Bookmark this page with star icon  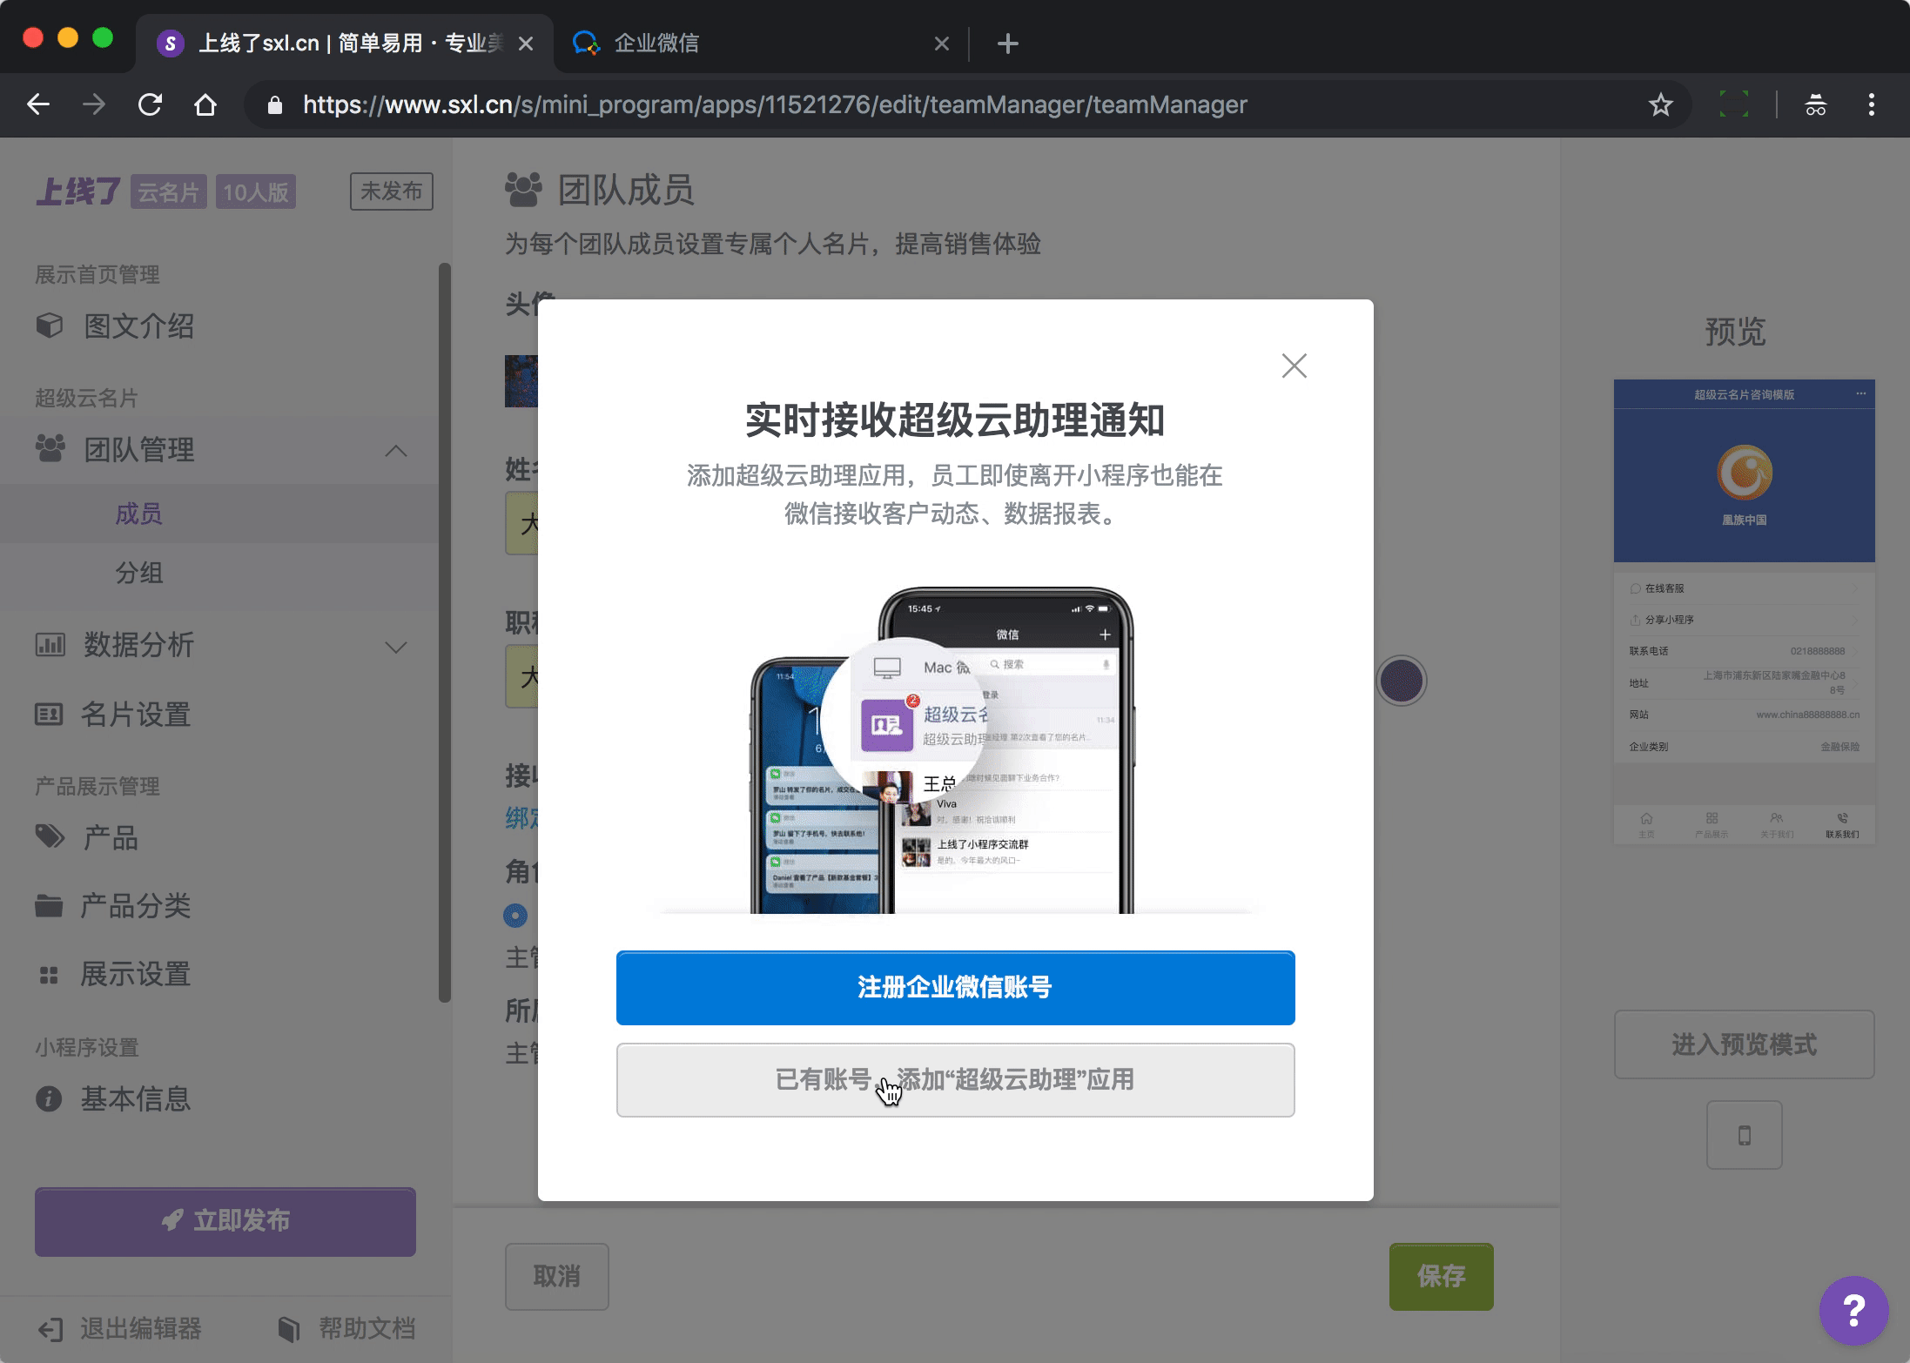[1660, 105]
